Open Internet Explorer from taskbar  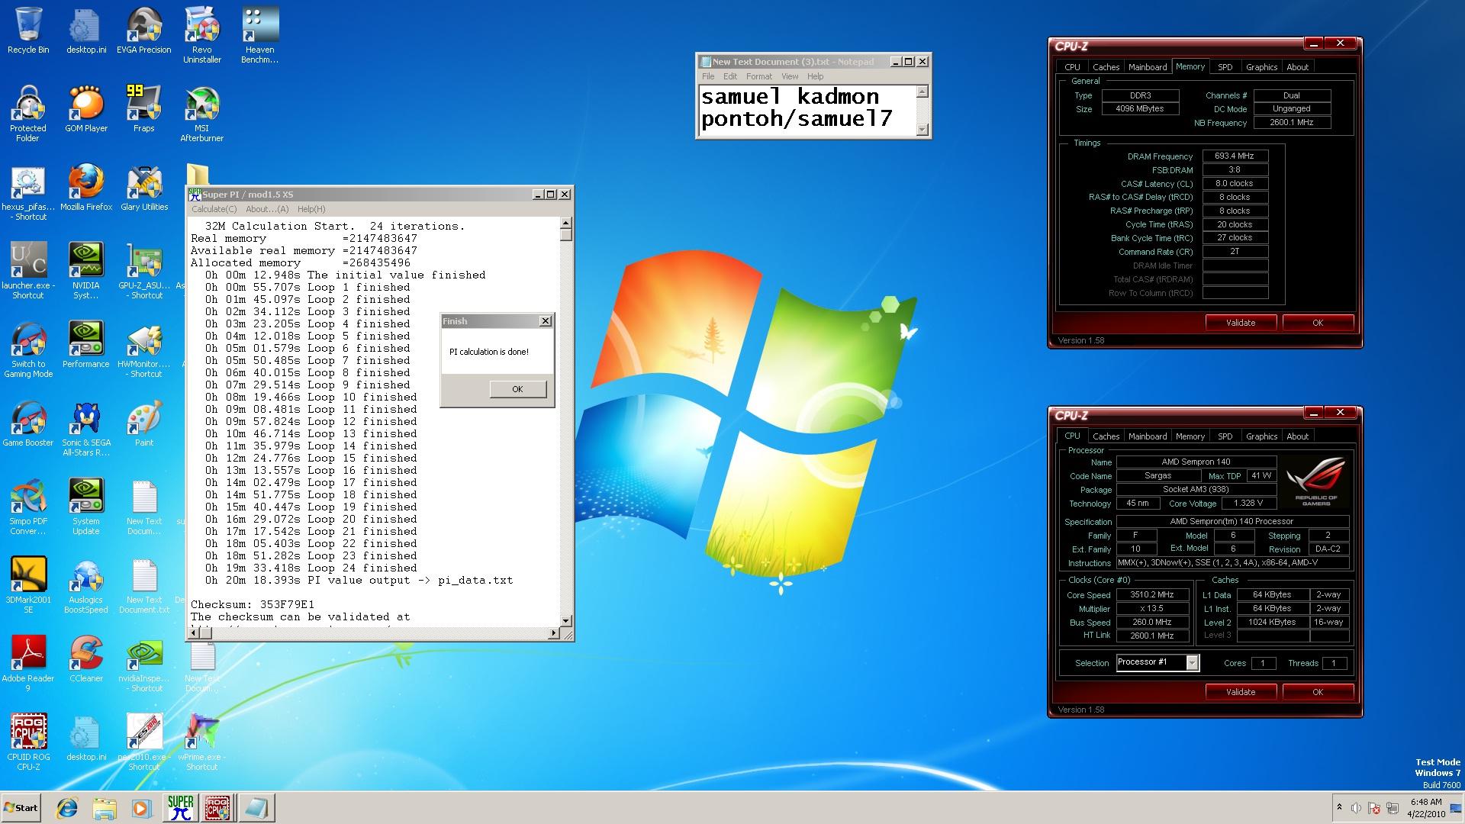pos(68,807)
